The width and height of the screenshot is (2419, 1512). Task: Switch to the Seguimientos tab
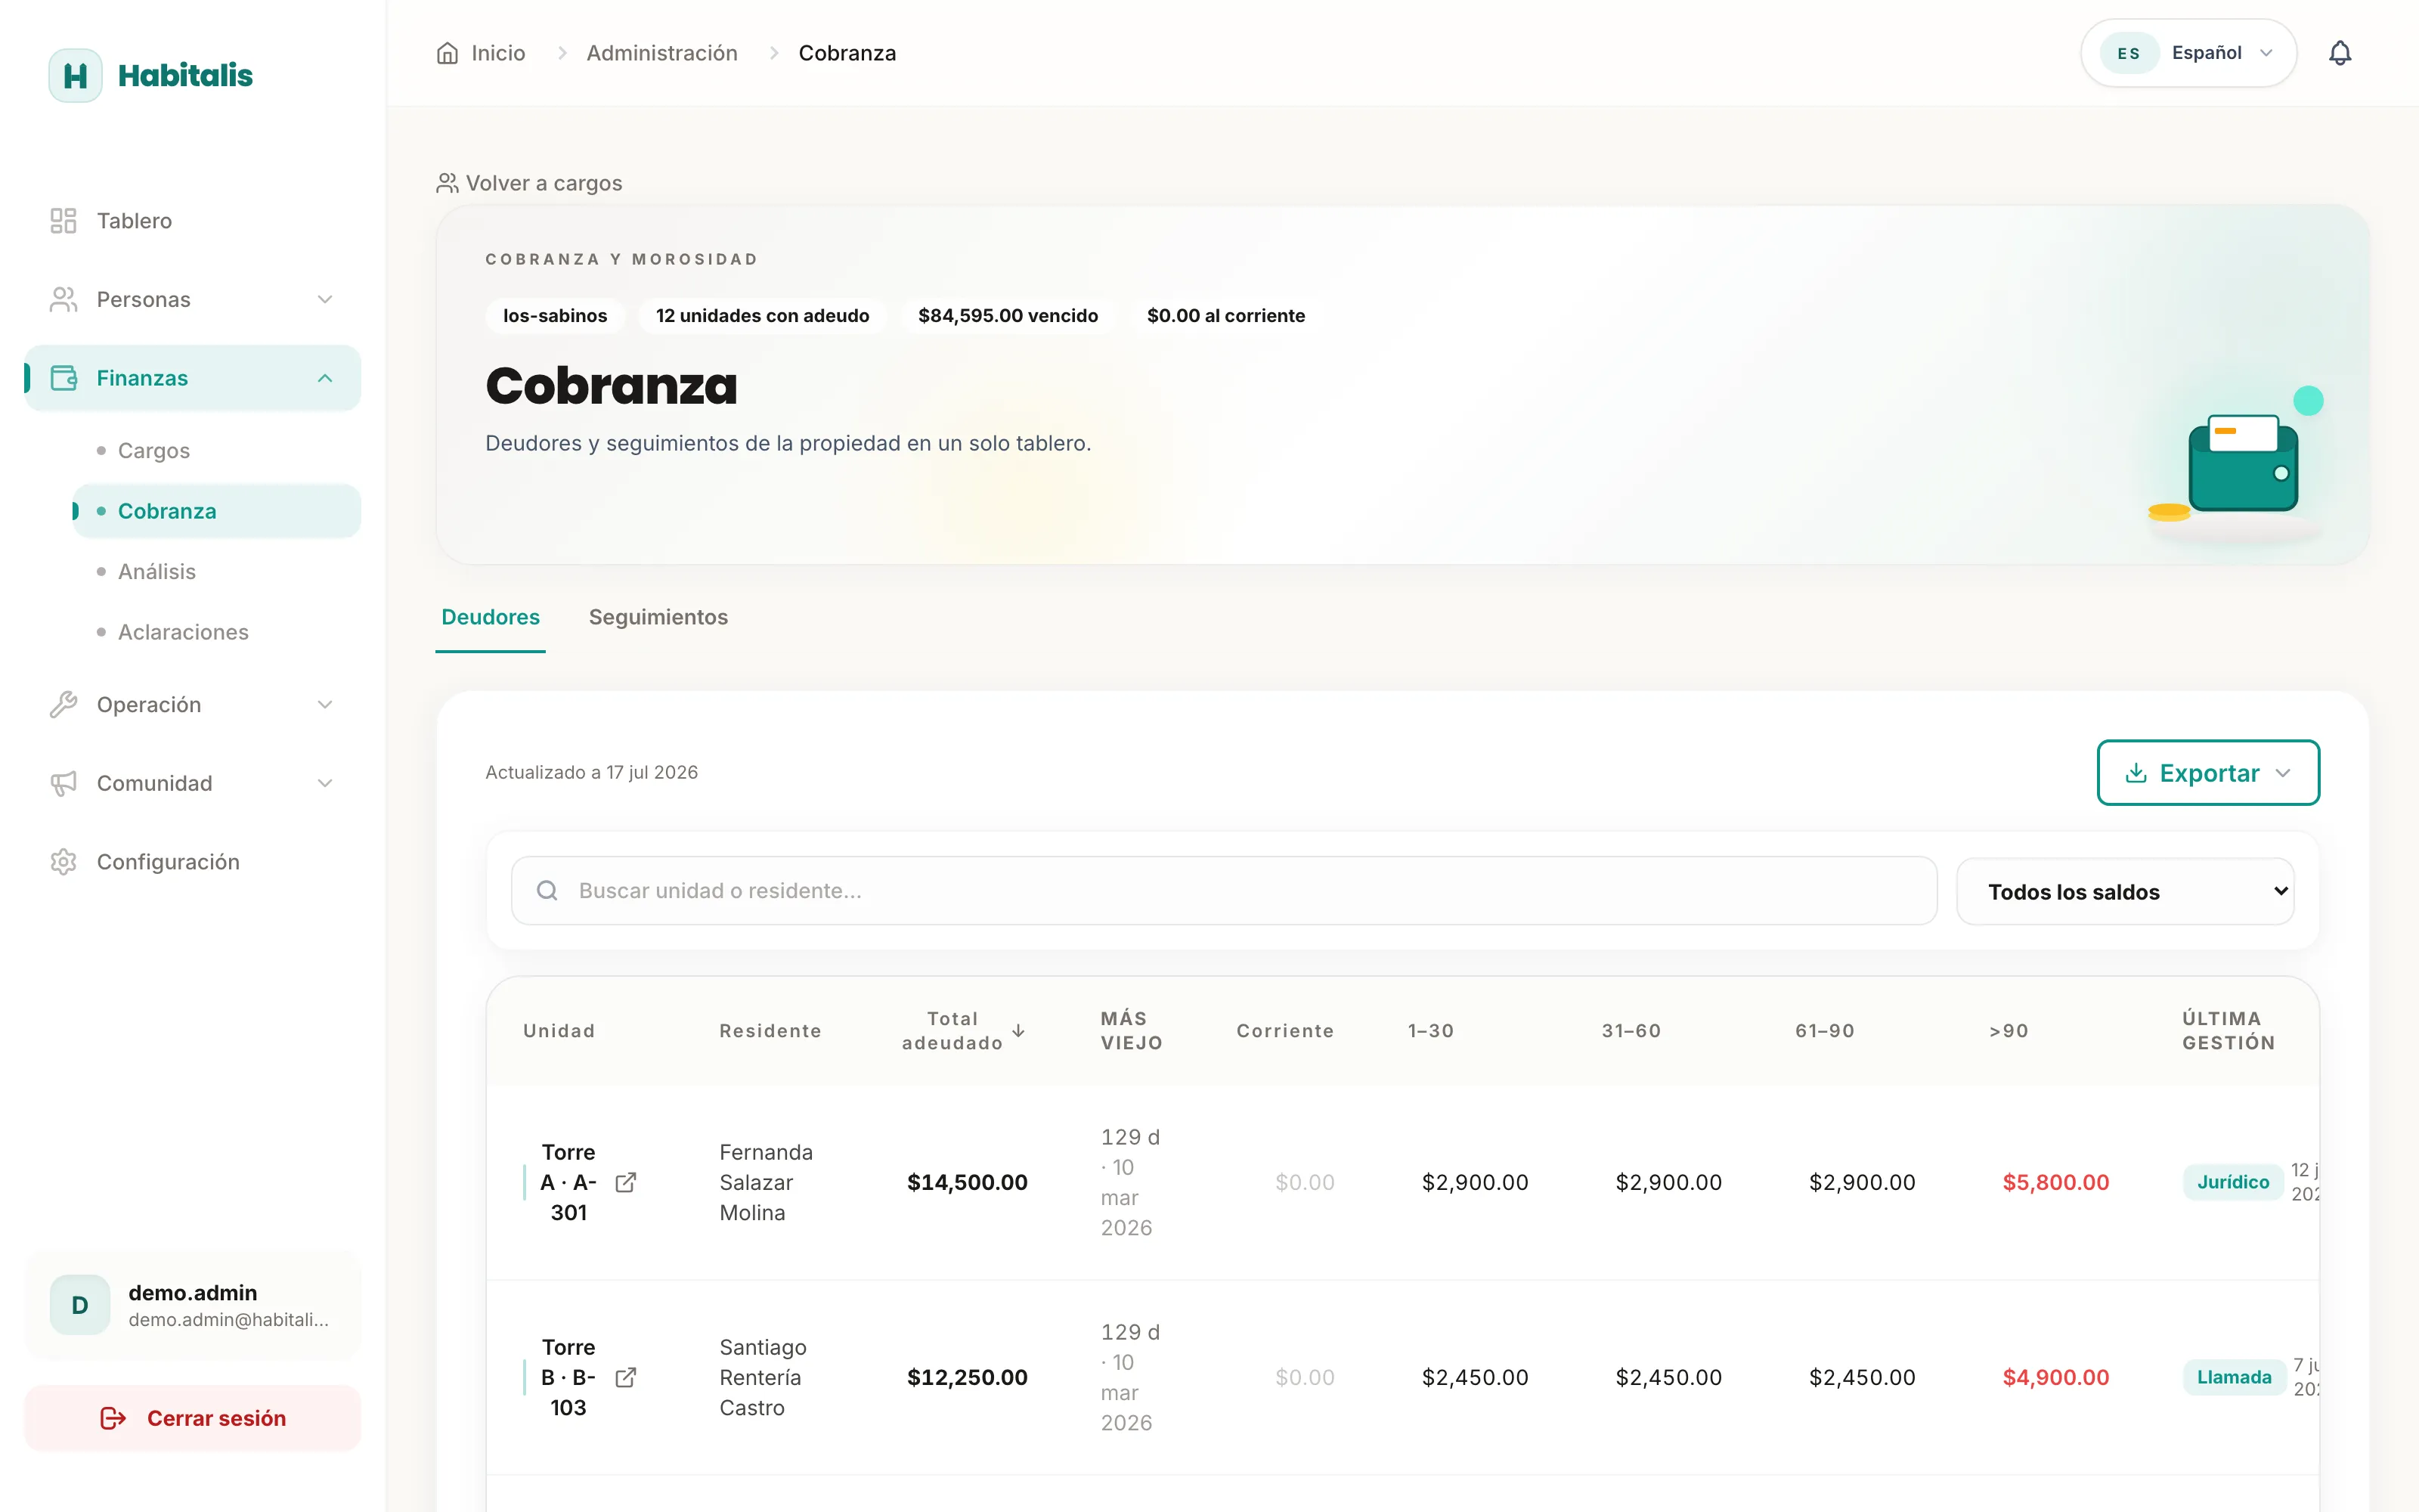click(x=658, y=617)
